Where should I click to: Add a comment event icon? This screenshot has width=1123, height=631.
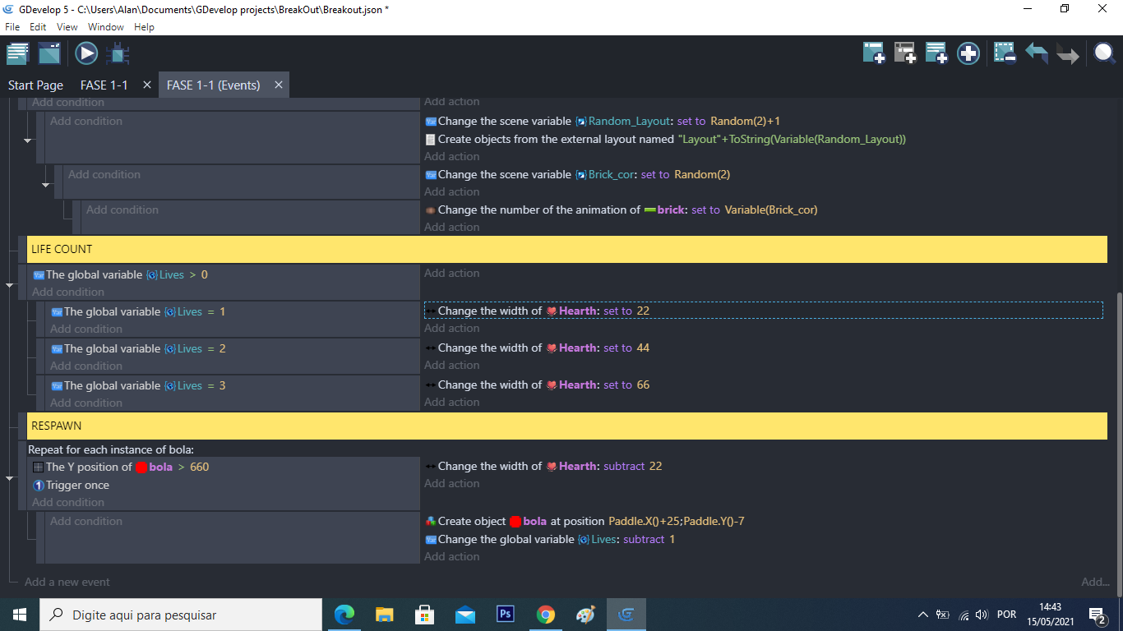click(x=936, y=53)
